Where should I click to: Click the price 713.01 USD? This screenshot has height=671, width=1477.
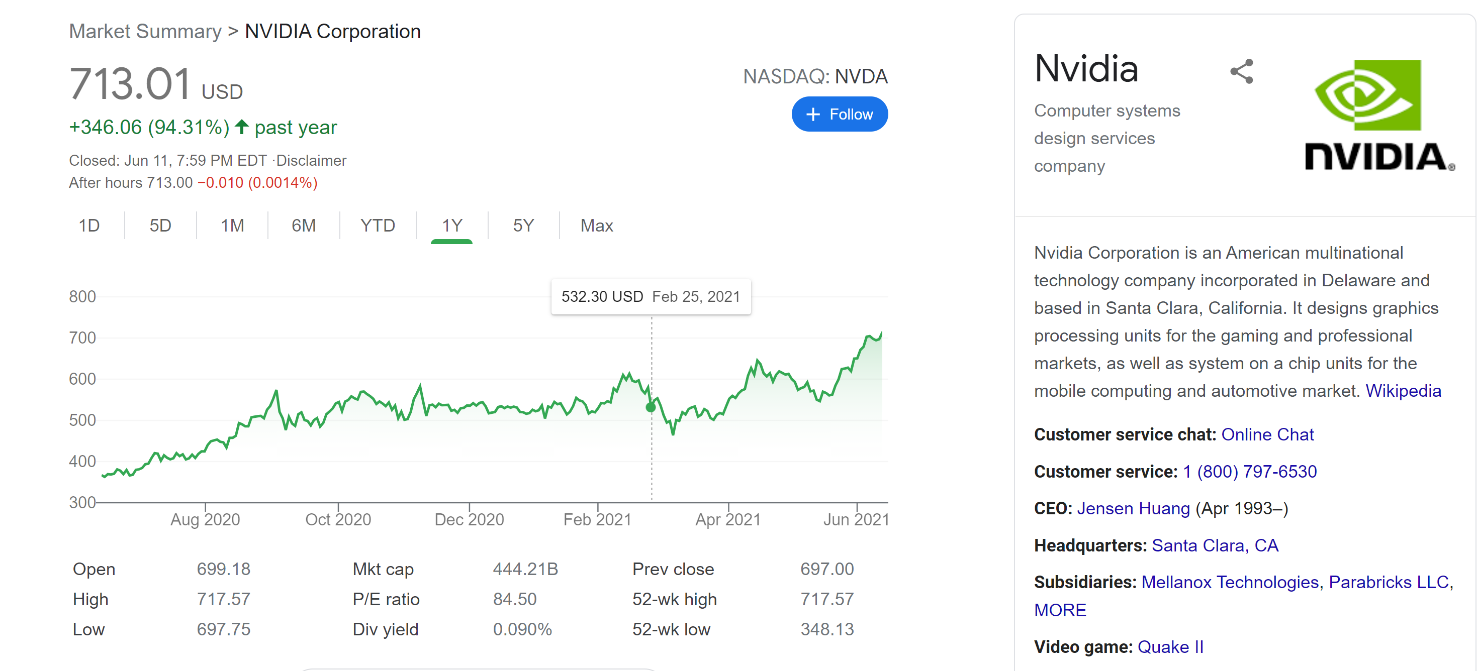pos(156,84)
